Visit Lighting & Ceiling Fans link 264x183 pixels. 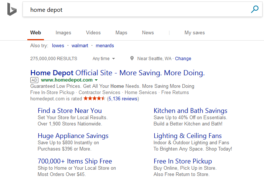[x=188, y=136]
